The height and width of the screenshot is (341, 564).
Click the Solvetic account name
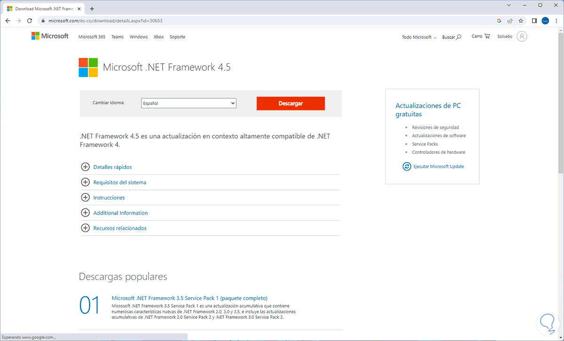tap(505, 37)
